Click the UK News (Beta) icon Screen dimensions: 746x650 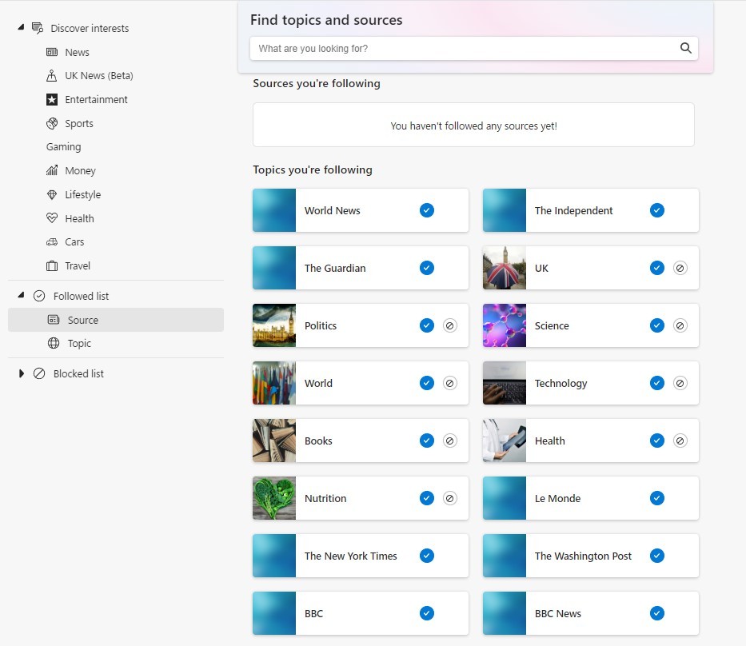(52, 76)
